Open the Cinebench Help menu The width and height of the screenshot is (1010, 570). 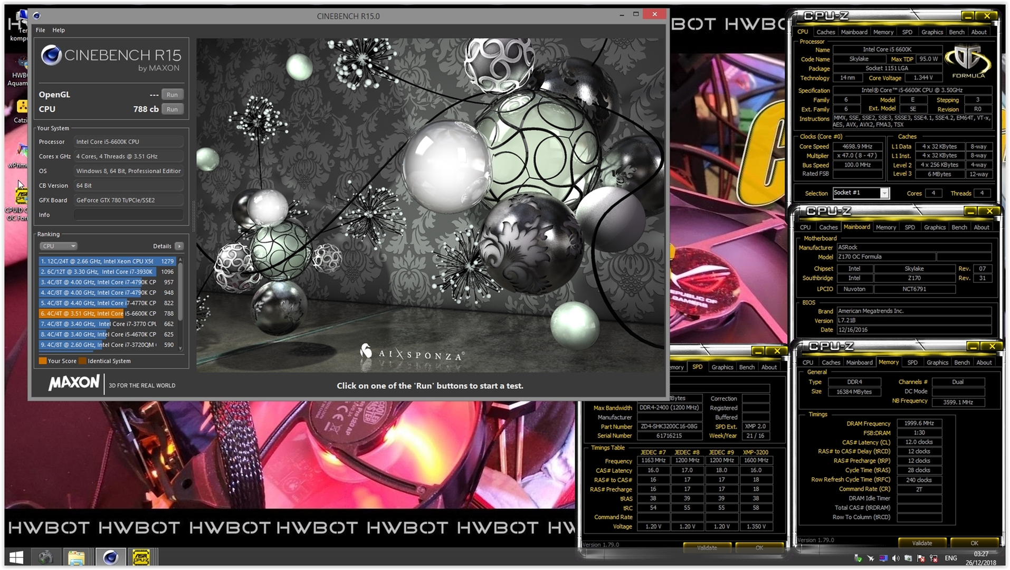click(x=59, y=30)
